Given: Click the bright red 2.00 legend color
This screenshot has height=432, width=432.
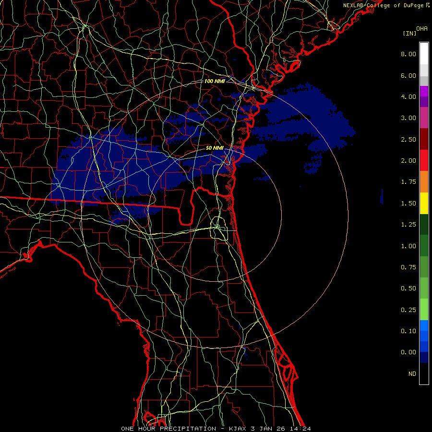Looking at the screenshot, I should pos(424,160).
